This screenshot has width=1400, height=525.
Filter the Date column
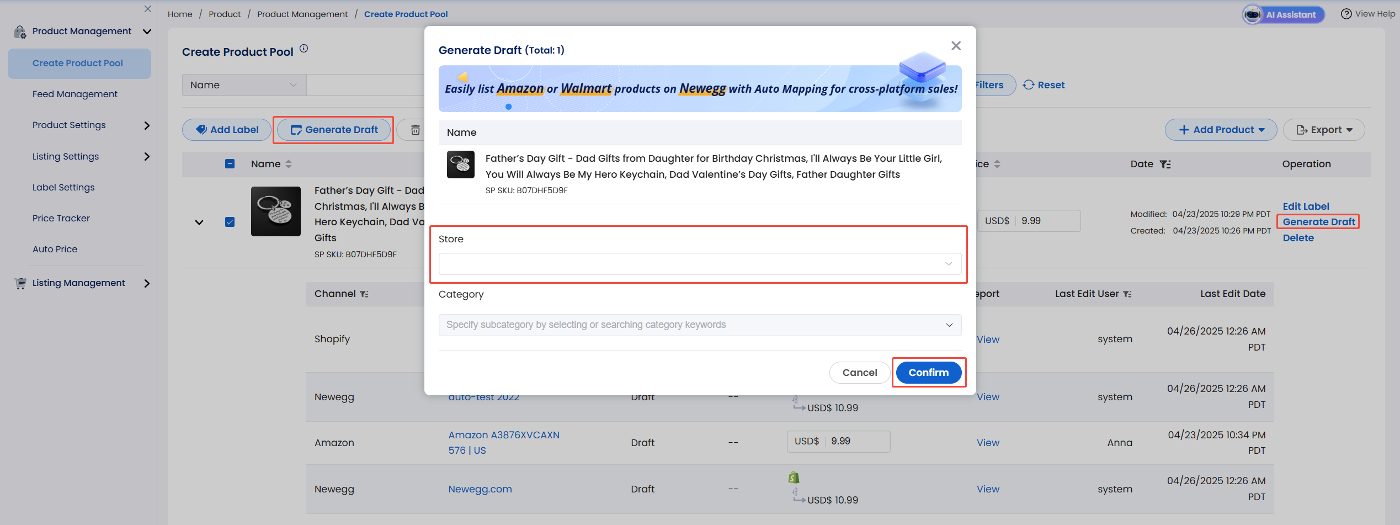click(1165, 164)
